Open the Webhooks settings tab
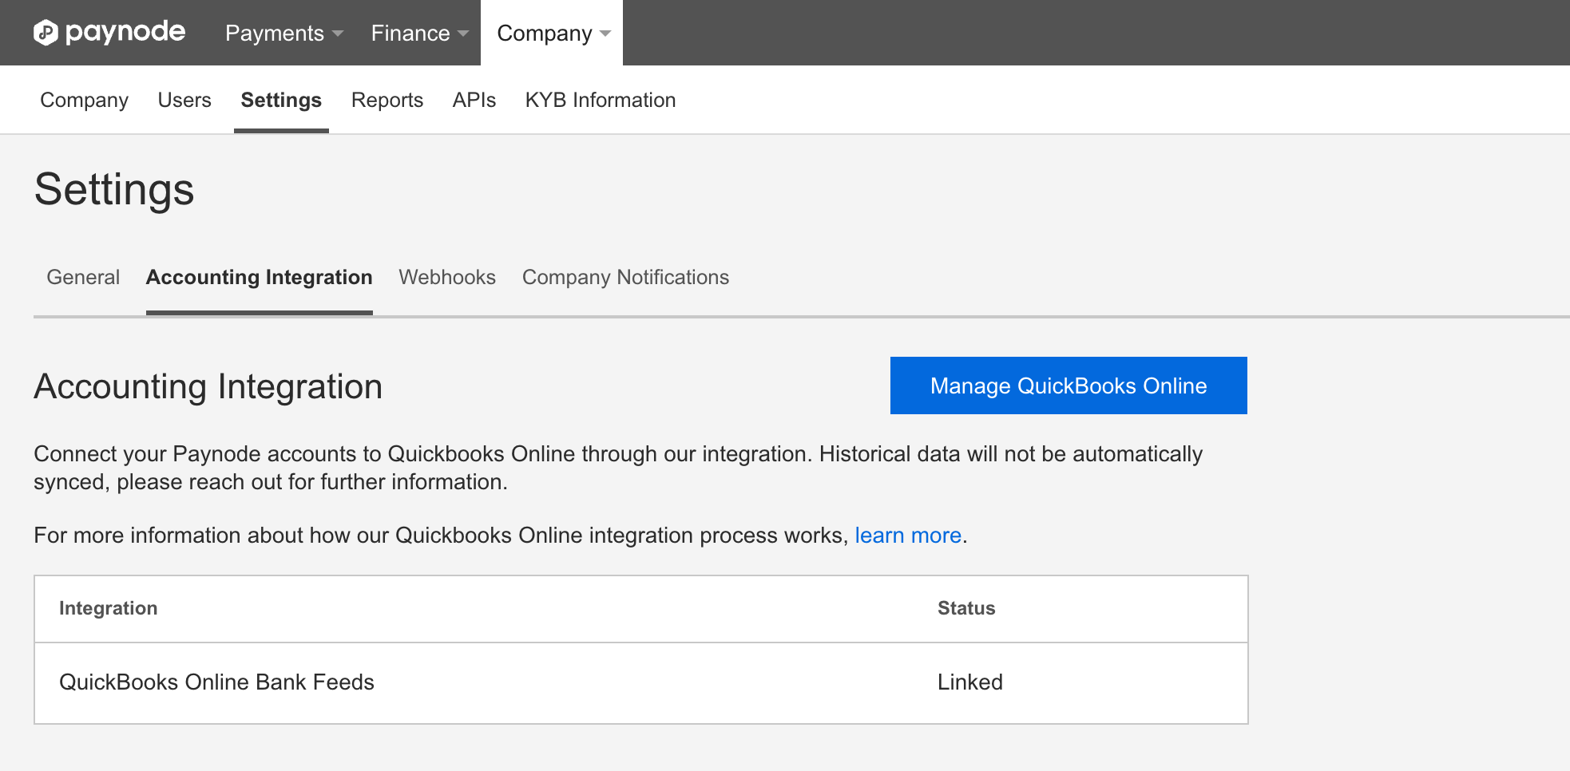This screenshot has width=1570, height=771. tap(447, 277)
